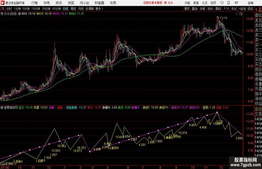The image size is (262, 169).
Task: Switch to the 5分钟 period tab
Action: pyautogui.click(x=26, y=9)
